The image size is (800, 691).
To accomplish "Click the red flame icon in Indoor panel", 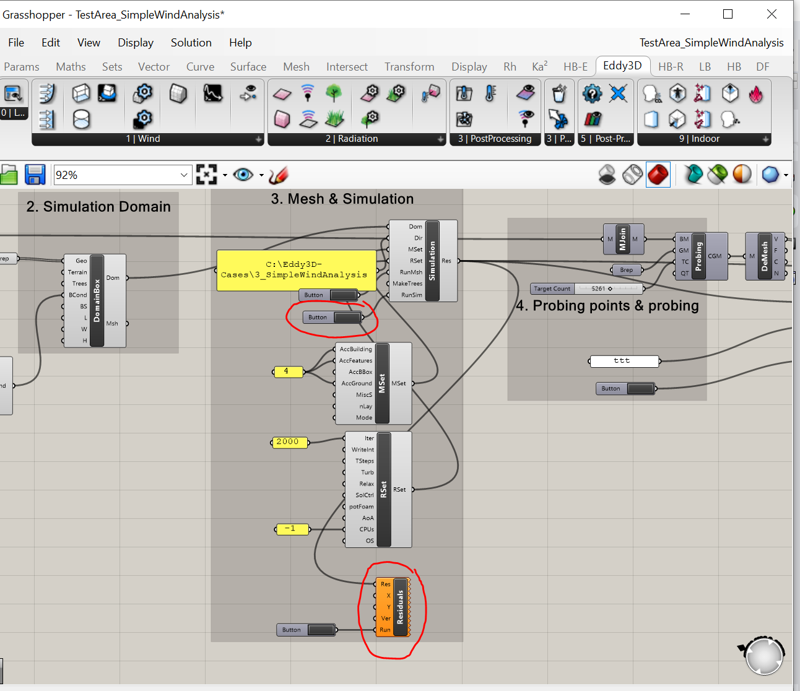I will [x=756, y=94].
